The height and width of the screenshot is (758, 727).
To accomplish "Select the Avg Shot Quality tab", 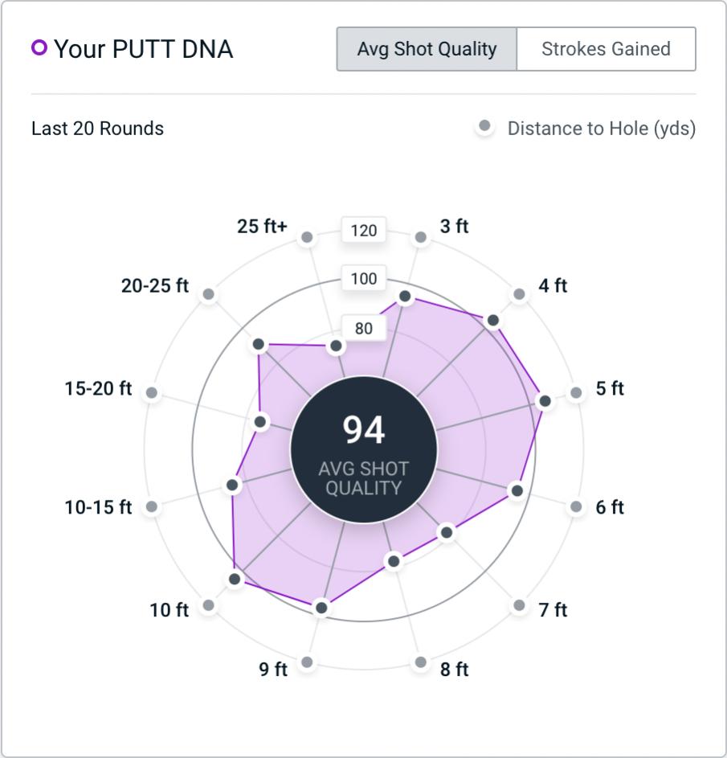I will click(x=427, y=49).
